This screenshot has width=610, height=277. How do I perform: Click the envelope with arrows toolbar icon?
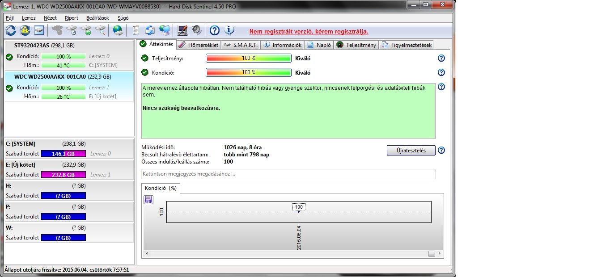pyautogui.click(x=150, y=30)
